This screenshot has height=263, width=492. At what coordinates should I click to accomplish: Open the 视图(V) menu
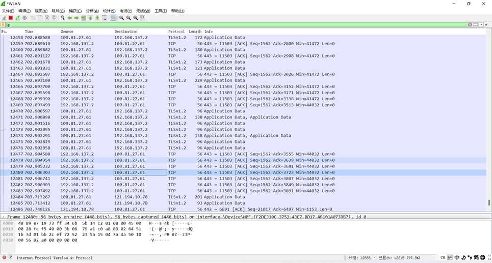[41, 11]
